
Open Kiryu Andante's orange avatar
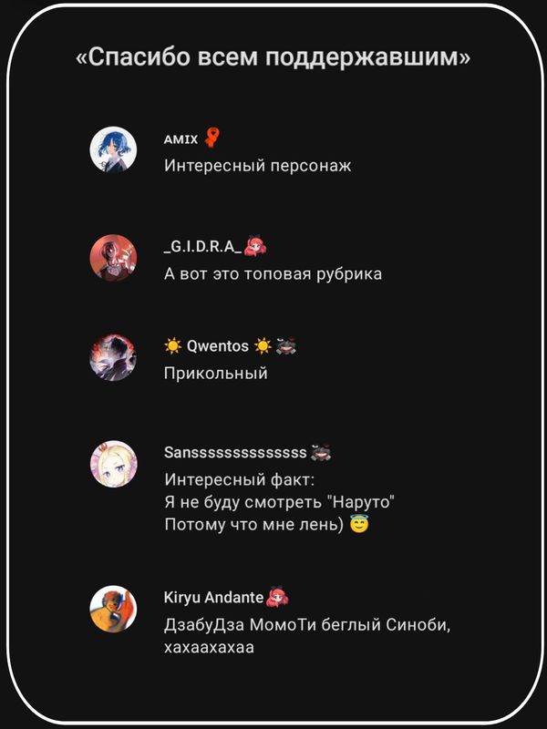(113, 609)
